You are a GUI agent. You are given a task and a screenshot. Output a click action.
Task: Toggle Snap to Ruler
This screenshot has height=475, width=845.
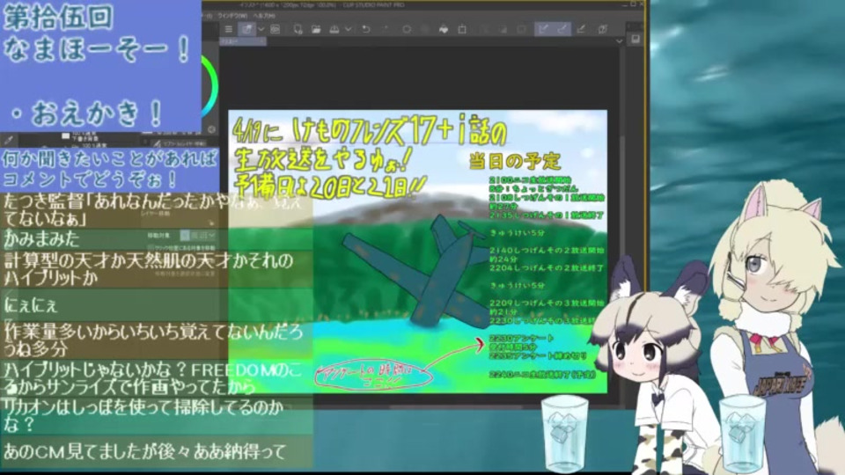544,29
